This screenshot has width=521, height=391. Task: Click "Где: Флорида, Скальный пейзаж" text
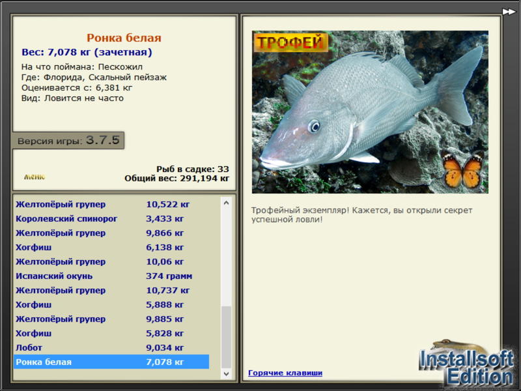94,78
